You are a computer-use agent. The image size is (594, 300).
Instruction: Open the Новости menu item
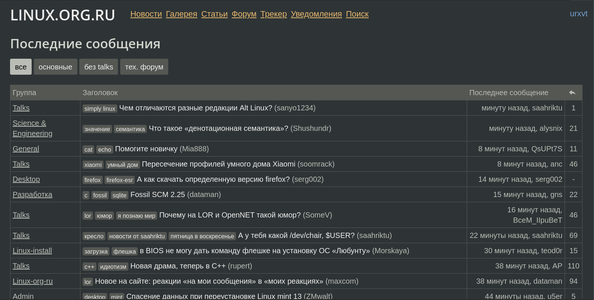[x=146, y=14]
